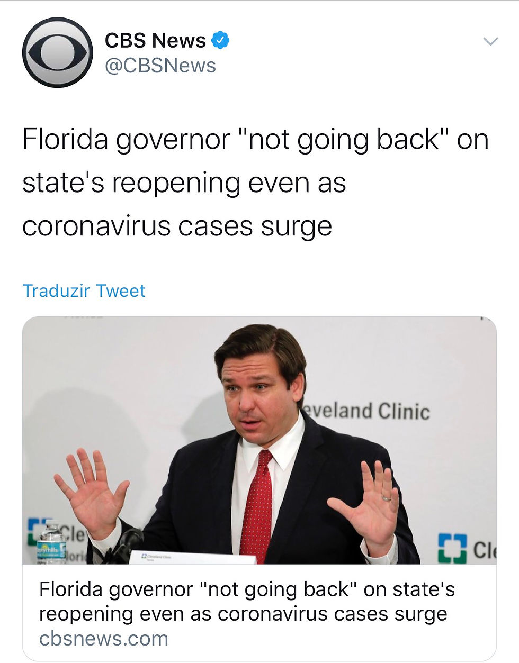Click the white name placard on podium
519x663 pixels.
pos(196,557)
